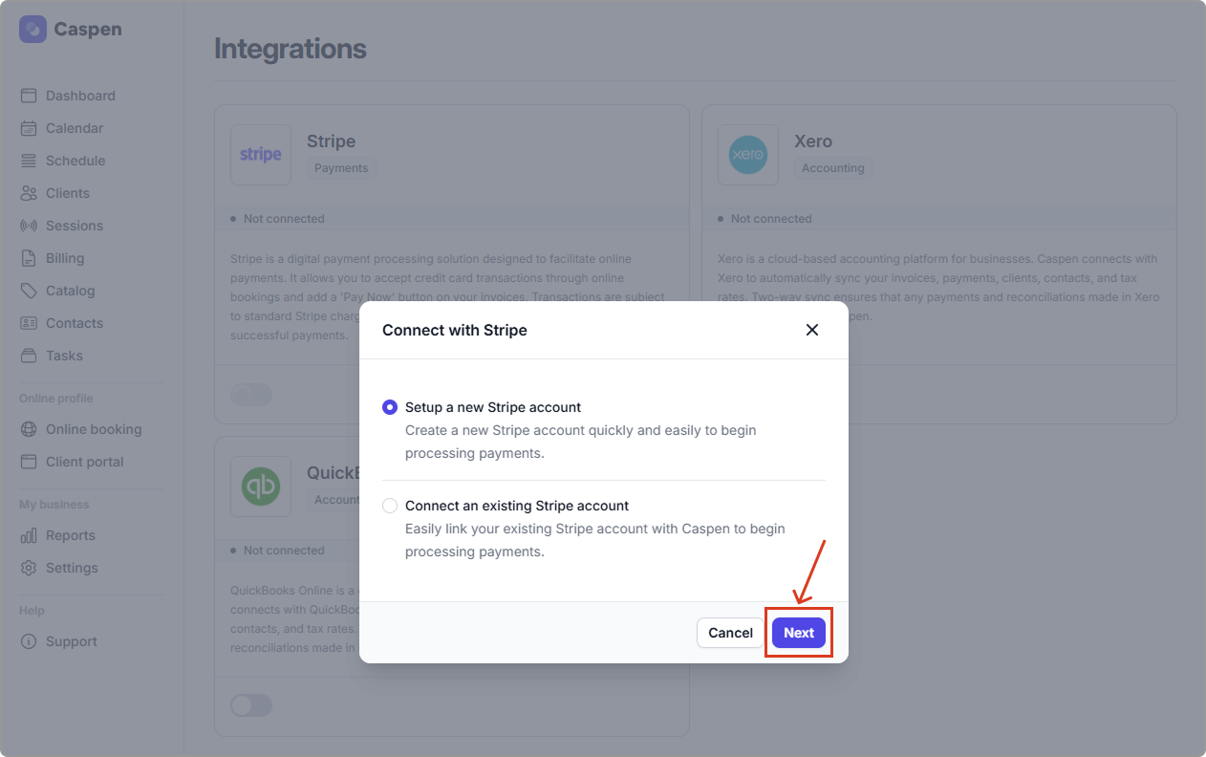The width and height of the screenshot is (1206, 757).
Task: Close the Connect with Stripe dialog
Action: click(812, 330)
